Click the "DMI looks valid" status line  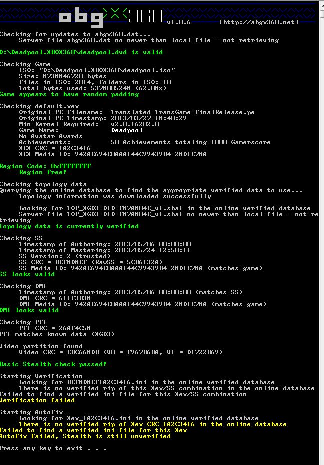[x=29, y=310]
